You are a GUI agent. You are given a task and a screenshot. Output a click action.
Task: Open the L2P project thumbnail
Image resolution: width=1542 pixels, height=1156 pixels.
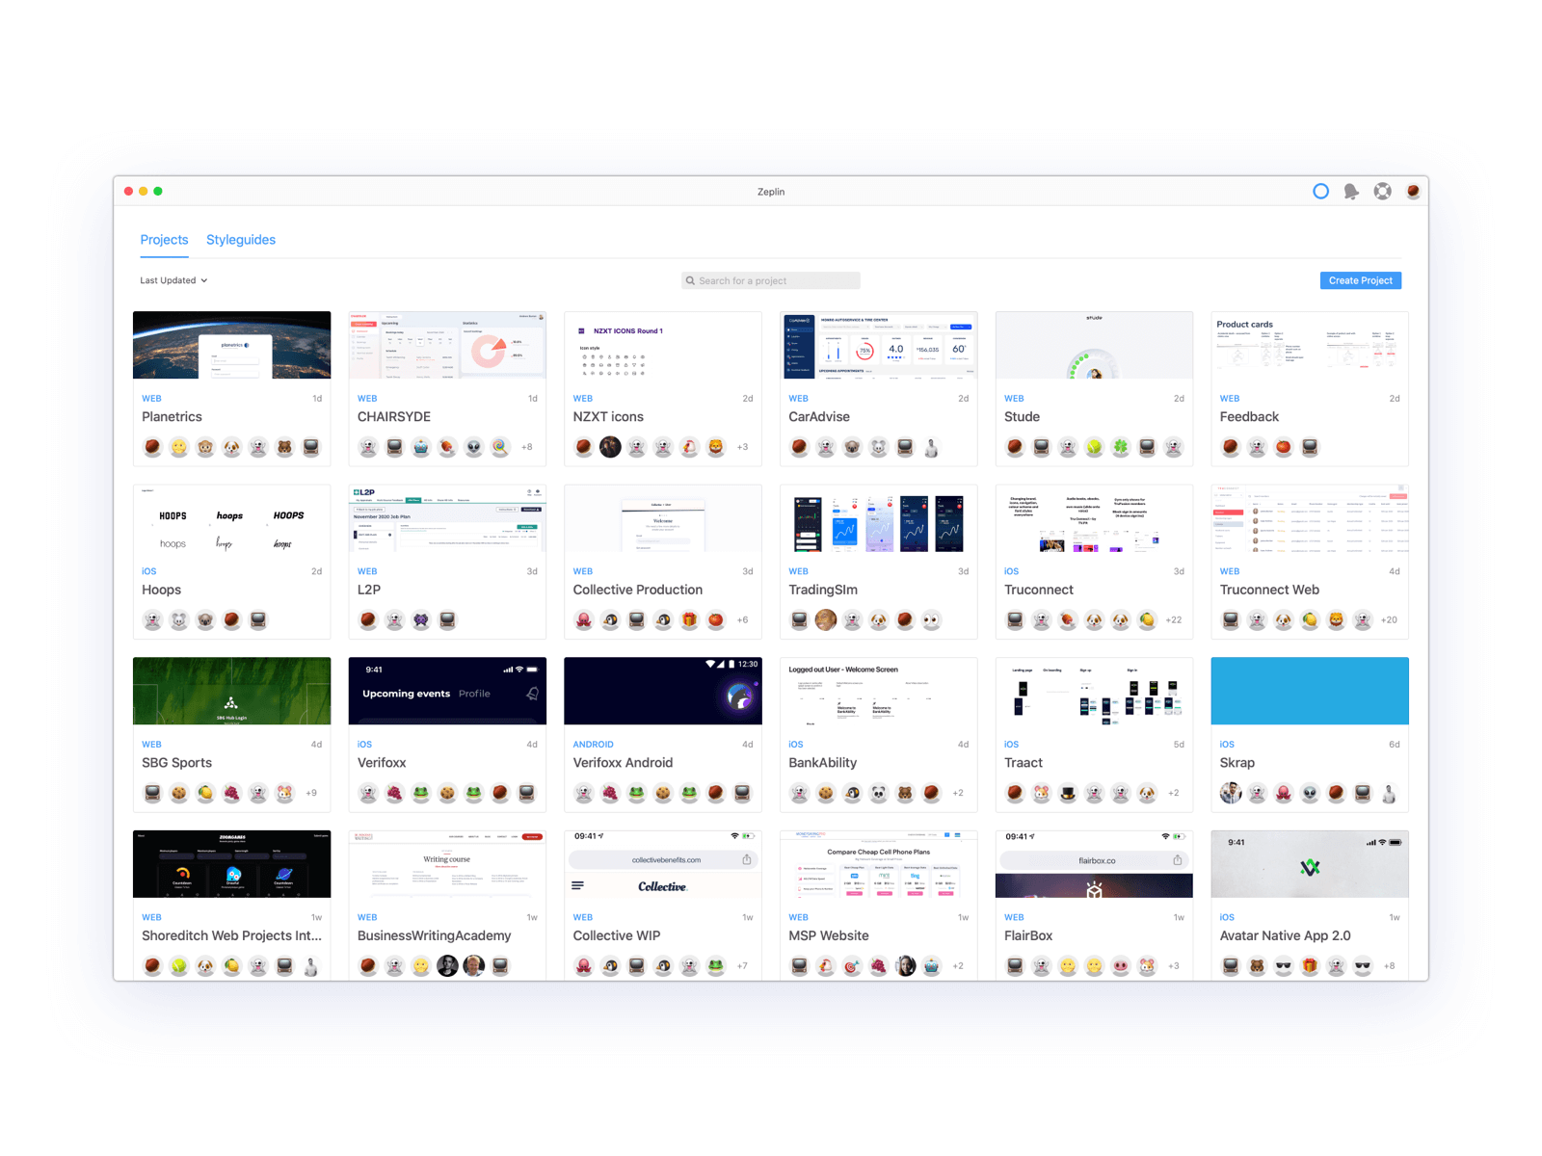pos(447,518)
